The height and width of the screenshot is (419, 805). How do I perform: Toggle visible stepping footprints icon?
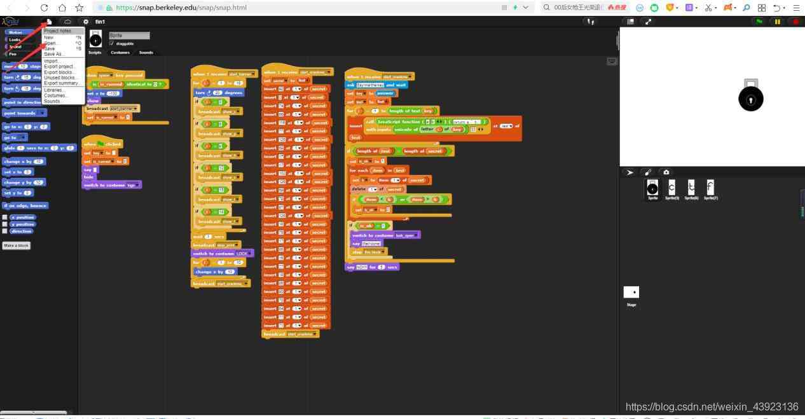[x=591, y=22]
